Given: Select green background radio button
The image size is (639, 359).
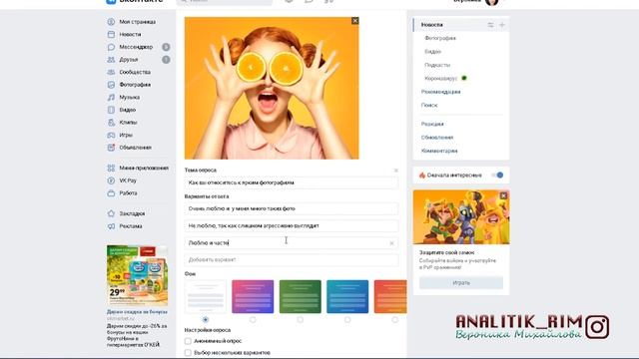Looking at the screenshot, I should pos(300,320).
